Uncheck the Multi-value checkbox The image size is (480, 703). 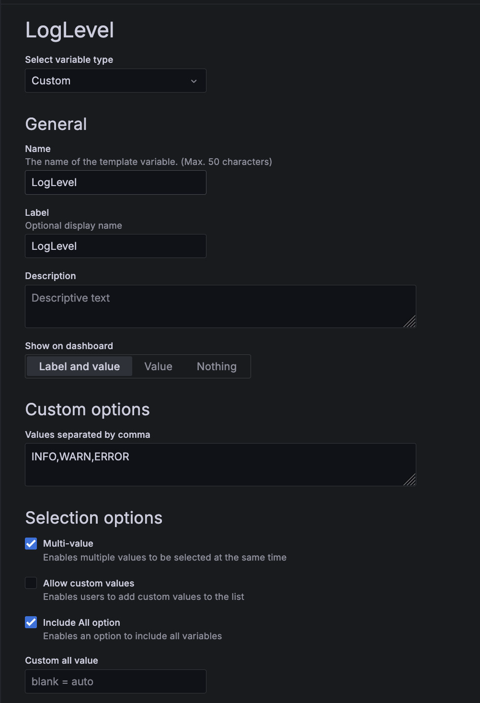point(31,543)
